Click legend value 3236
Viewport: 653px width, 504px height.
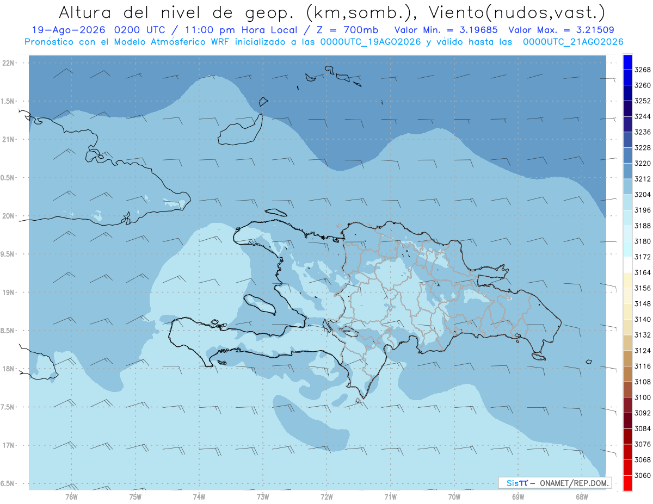[643, 132]
